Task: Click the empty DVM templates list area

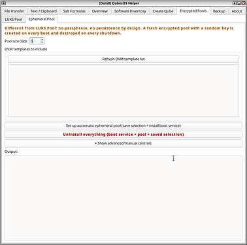Action: [x=124, y=90]
